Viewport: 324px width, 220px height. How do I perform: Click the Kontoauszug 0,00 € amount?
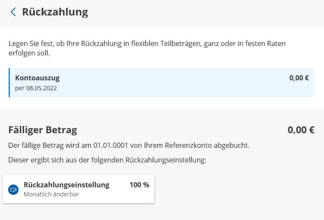[x=299, y=78]
